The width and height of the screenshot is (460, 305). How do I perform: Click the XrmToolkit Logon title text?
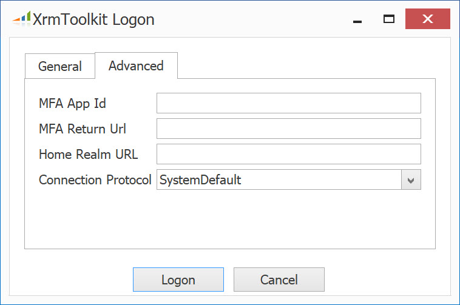(x=93, y=19)
